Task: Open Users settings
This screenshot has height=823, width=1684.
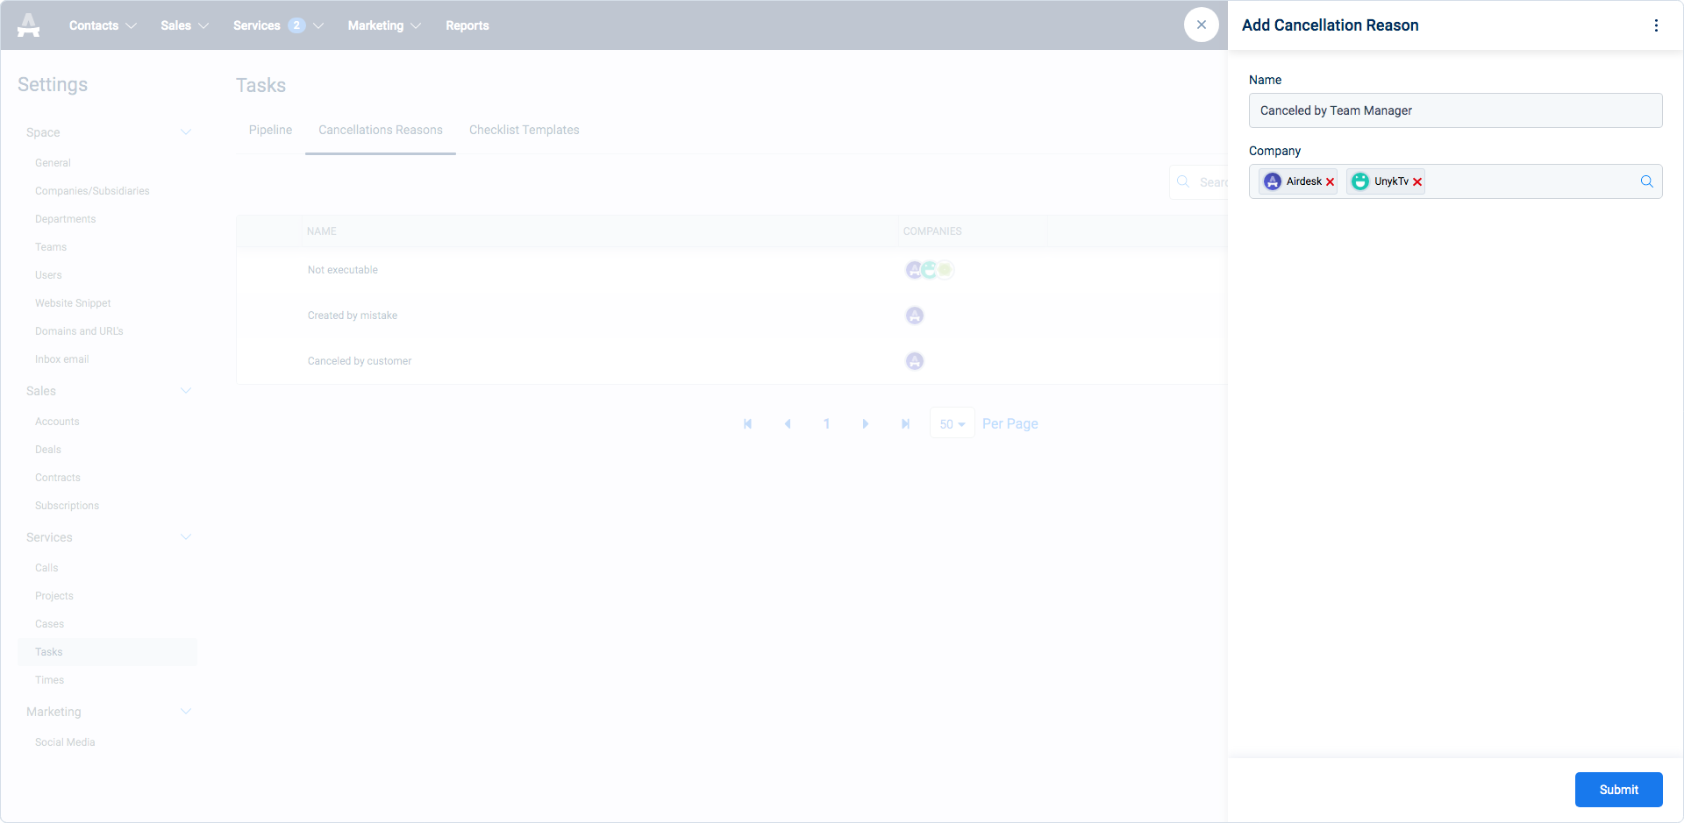Action: coord(48,275)
